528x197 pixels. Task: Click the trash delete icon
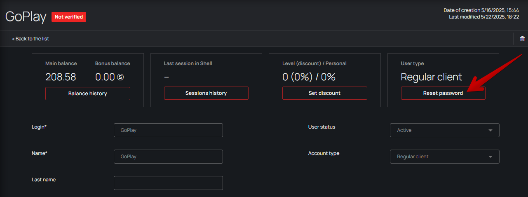coord(522,39)
